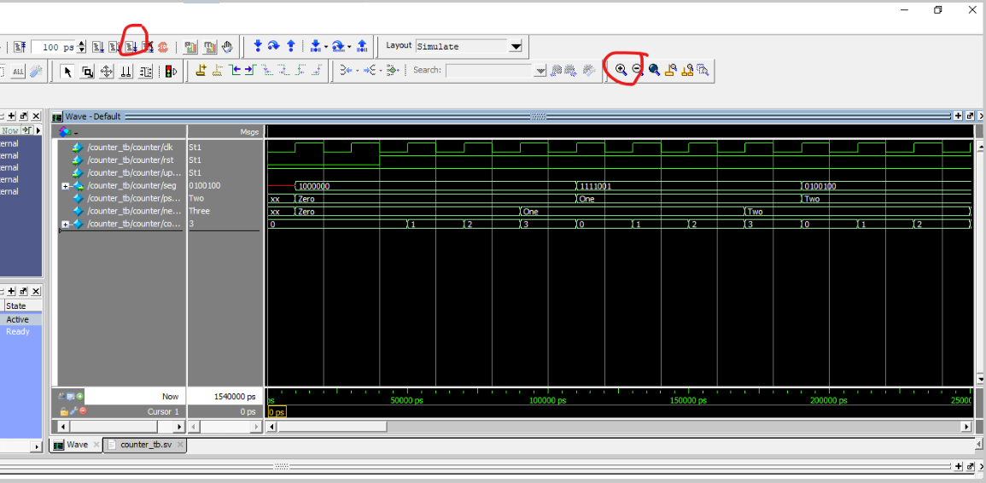Select the Two Cursor mode tool
Image resolution: width=986 pixels, height=483 pixels.
125,71
